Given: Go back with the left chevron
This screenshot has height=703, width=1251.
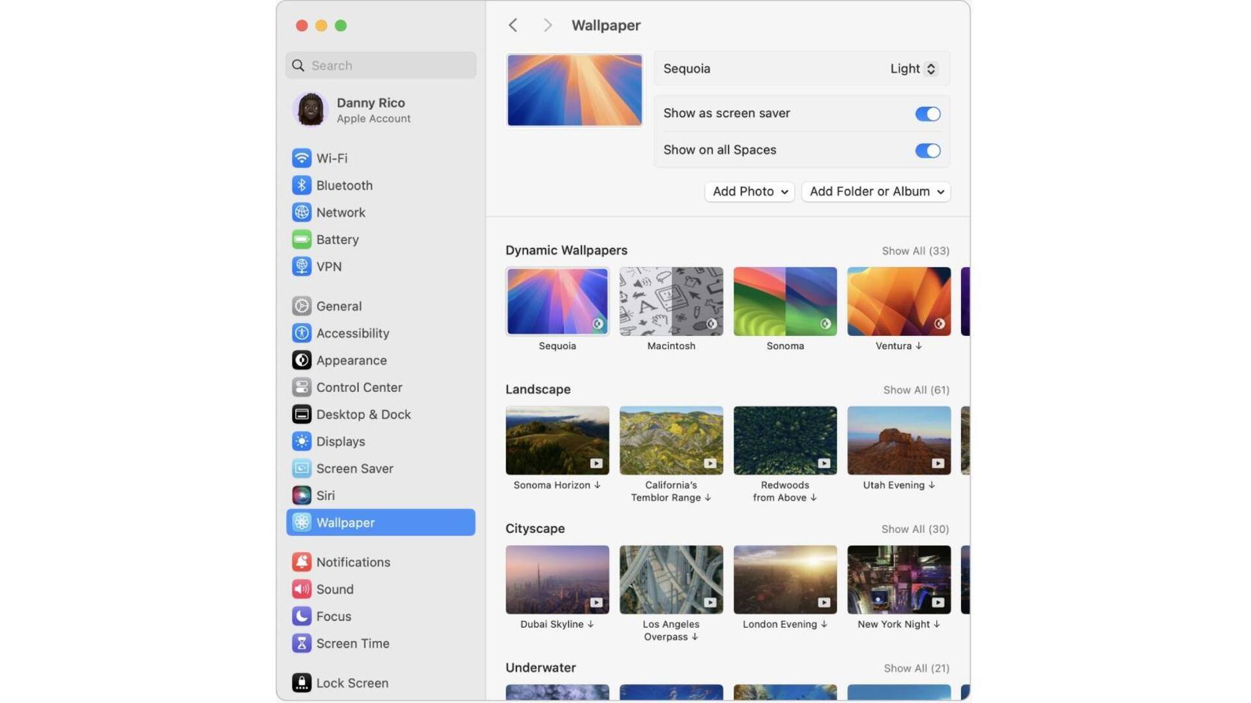Looking at the screenshot, I should (513, 25).
